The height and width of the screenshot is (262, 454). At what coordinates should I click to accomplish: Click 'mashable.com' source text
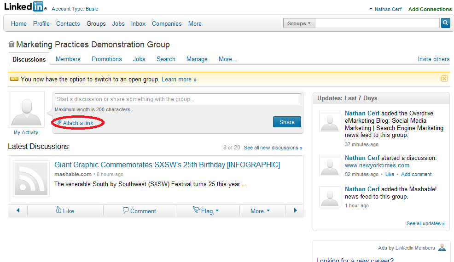73,174
